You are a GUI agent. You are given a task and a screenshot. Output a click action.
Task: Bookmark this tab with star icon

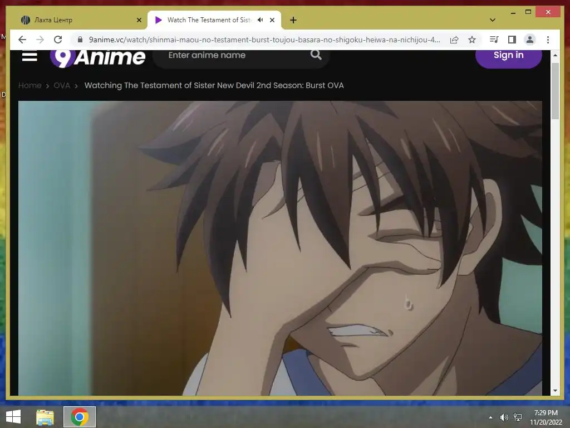pyautogui.click(x=472, y=40)
